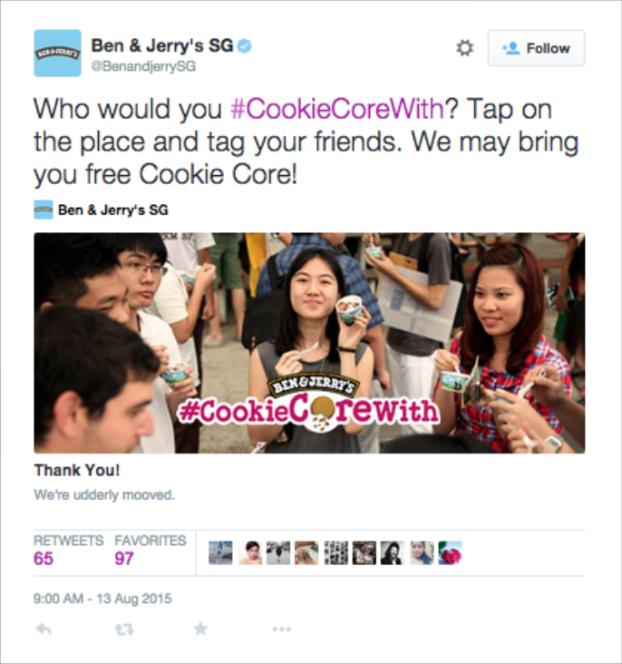Screen dimensions: 622x664
Task: Open the Ben & Jerry's profile avatar
Action: 58,53
